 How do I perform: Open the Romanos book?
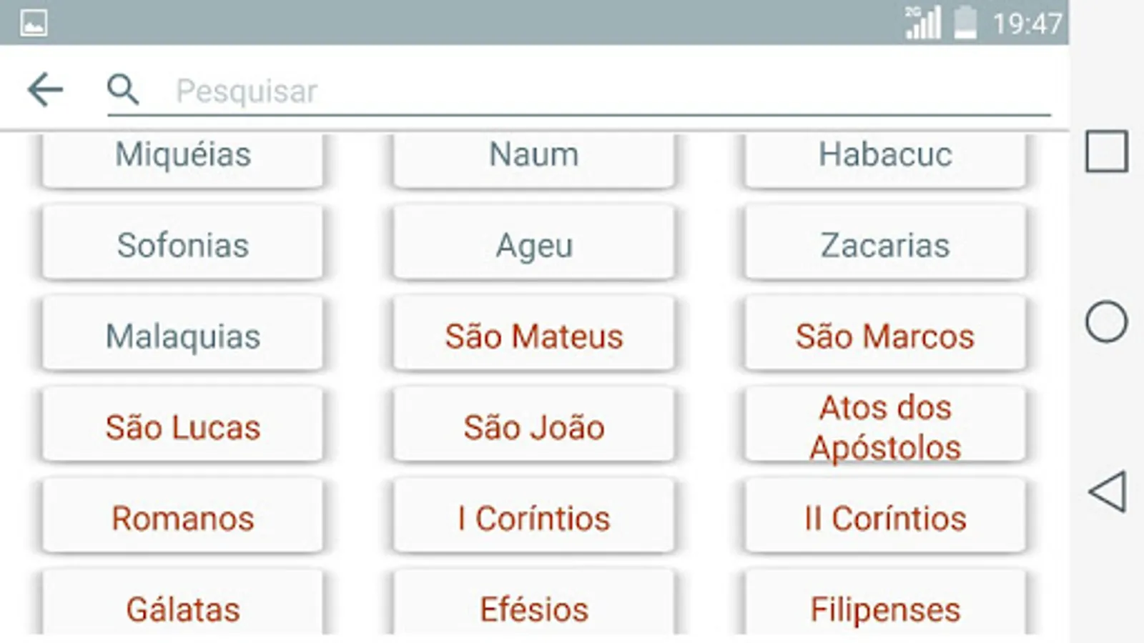click(x=183, y=518)
